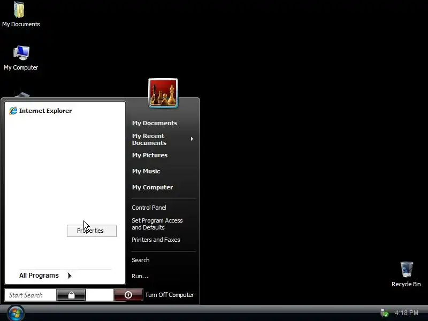Image resolution: width=428 pixels, height=321 pixels.
Task: Open Control Panel
Action: click(x=149, y=208)
